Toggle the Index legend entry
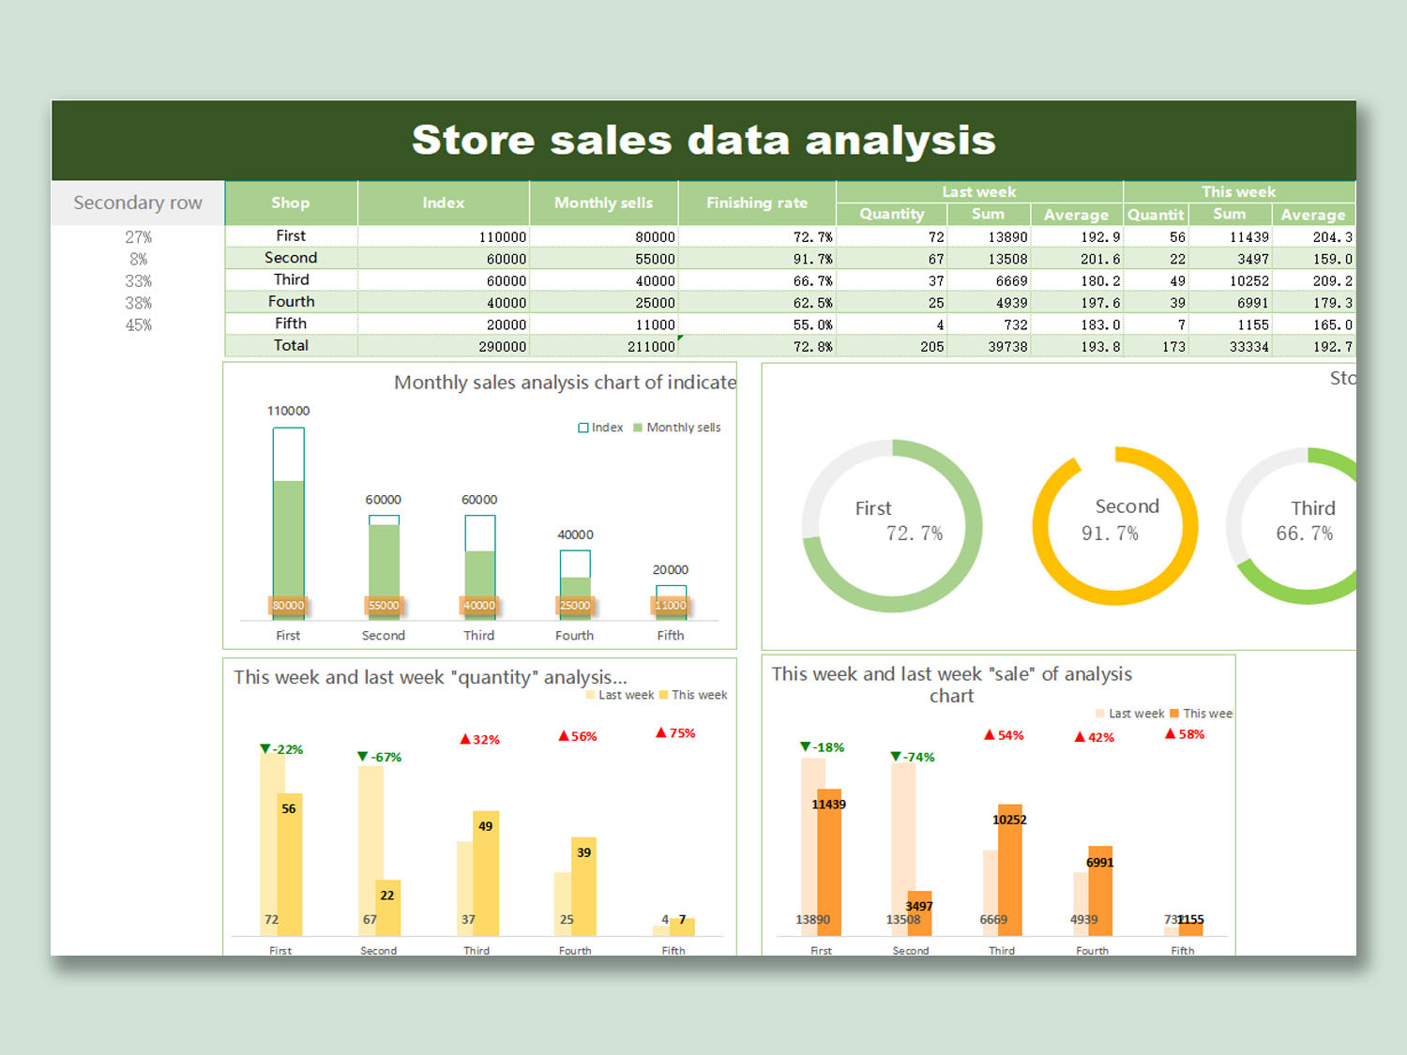The image size is (1407, 1055). 602,427
